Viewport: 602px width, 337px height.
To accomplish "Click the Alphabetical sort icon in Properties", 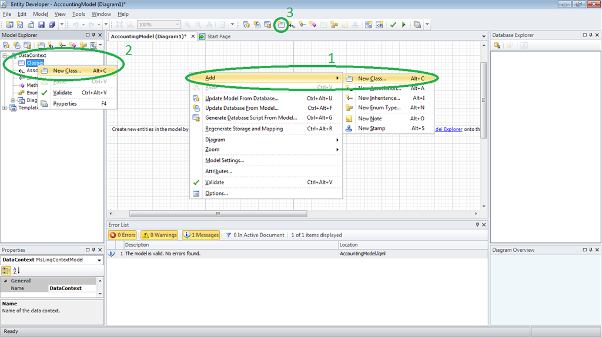I will coord(16,270).
